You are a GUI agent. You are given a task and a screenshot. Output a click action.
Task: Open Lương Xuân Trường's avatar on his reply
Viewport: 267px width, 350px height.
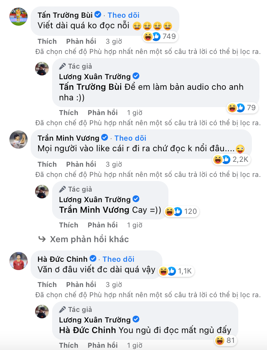point(42,69)
